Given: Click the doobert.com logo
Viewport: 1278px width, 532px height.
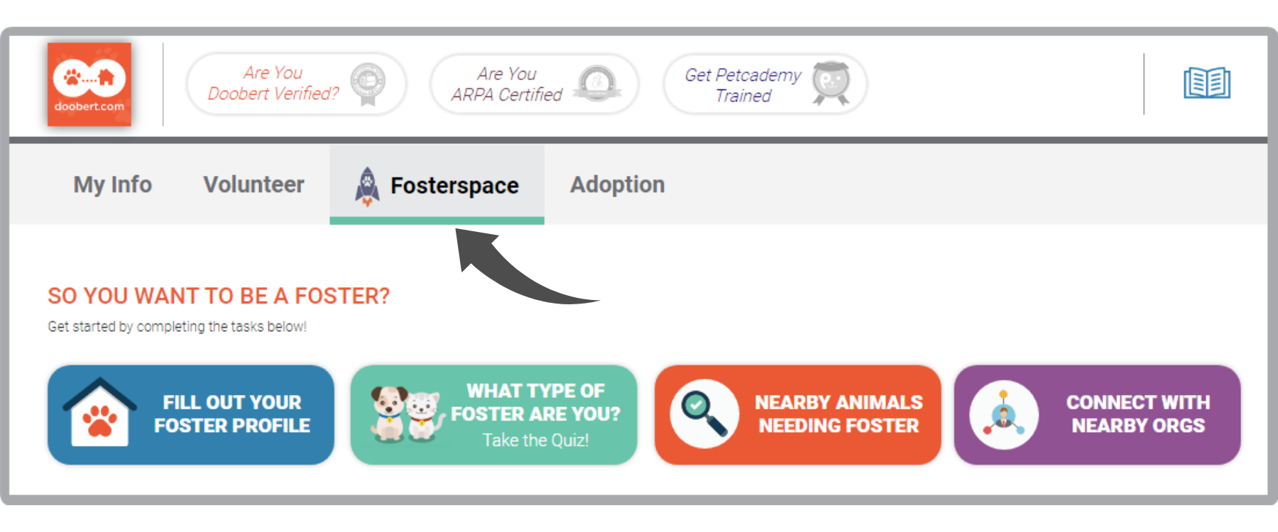Looking at the screenshot, I should point(89,84).
